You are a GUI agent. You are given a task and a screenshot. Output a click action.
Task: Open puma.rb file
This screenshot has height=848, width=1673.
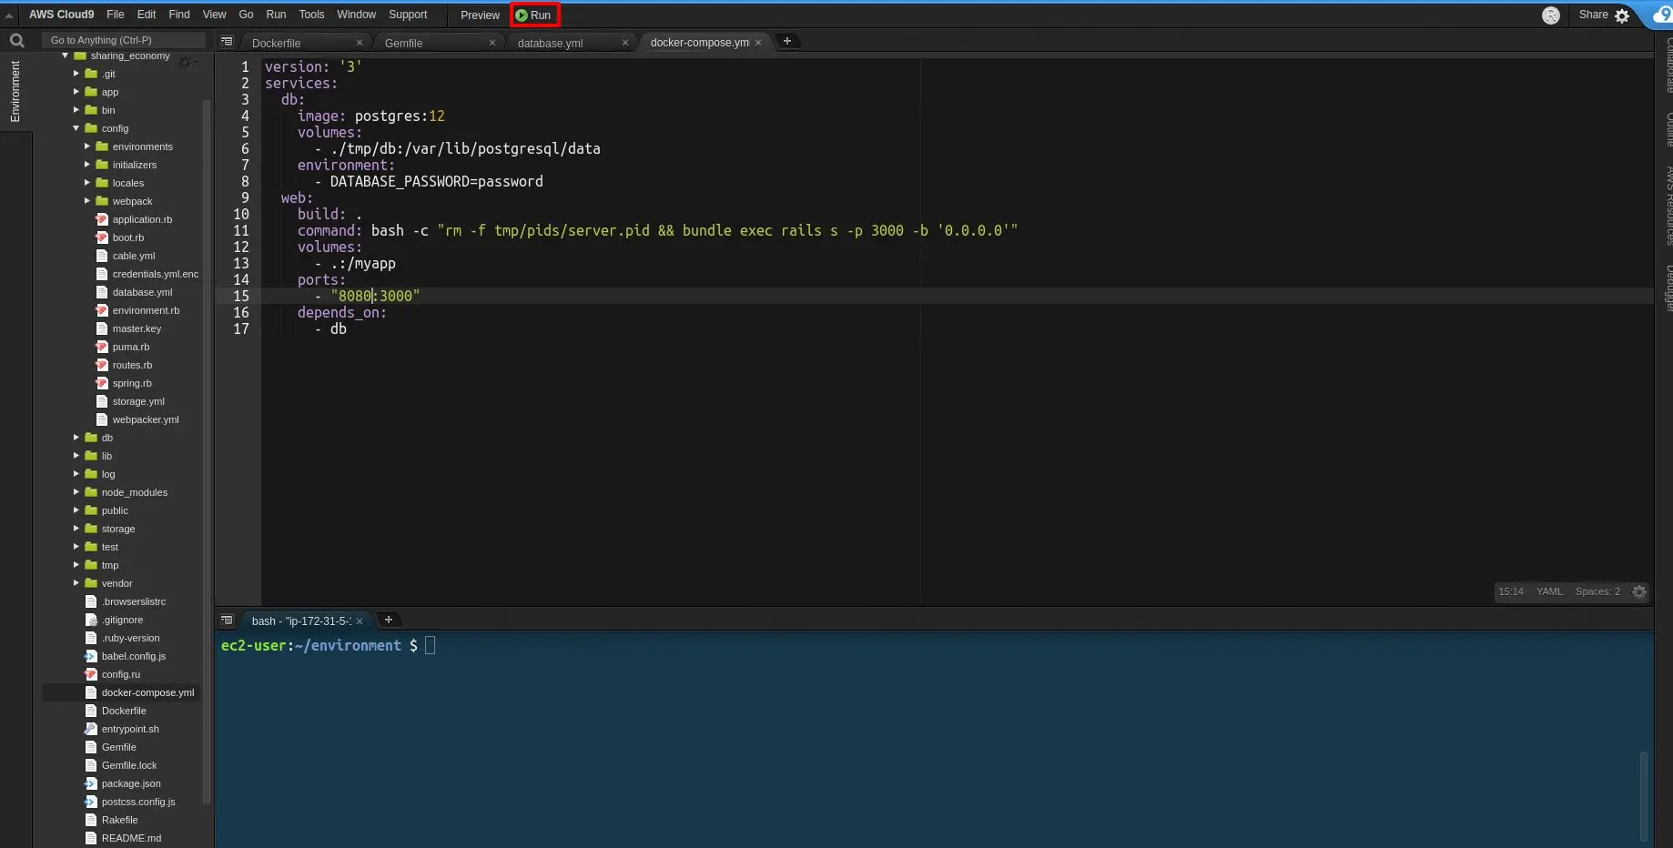pos(131,347)
